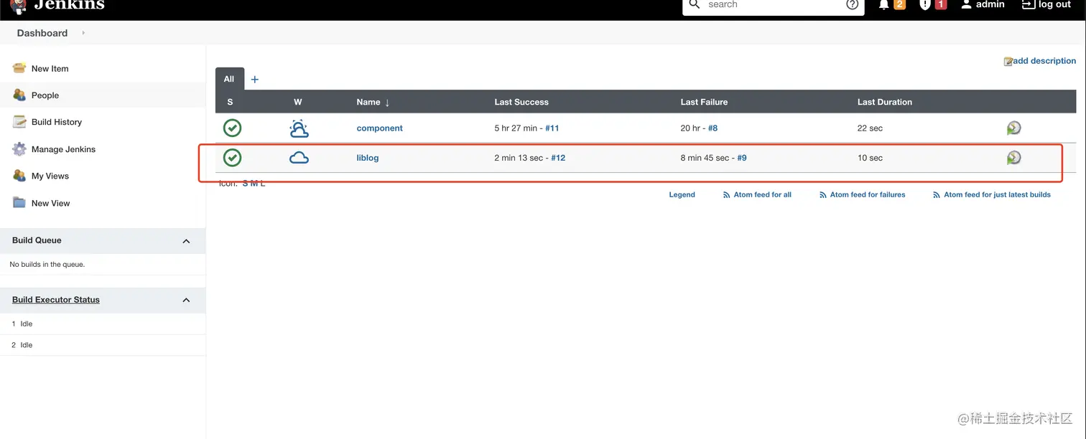
Task: Click the Build History notepad icon
Action: (x=19, y=122)
